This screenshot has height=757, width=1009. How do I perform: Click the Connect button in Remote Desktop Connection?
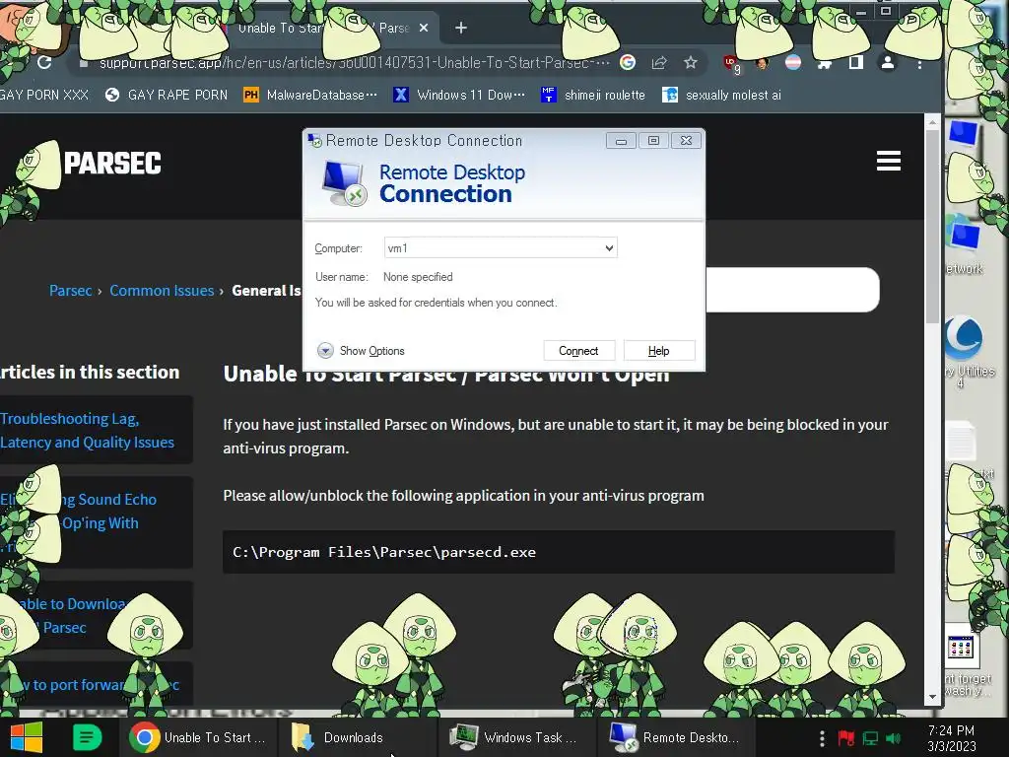[578, 351]
